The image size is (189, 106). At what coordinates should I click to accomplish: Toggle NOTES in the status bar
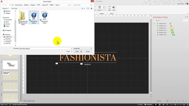(x=140, y=105)
